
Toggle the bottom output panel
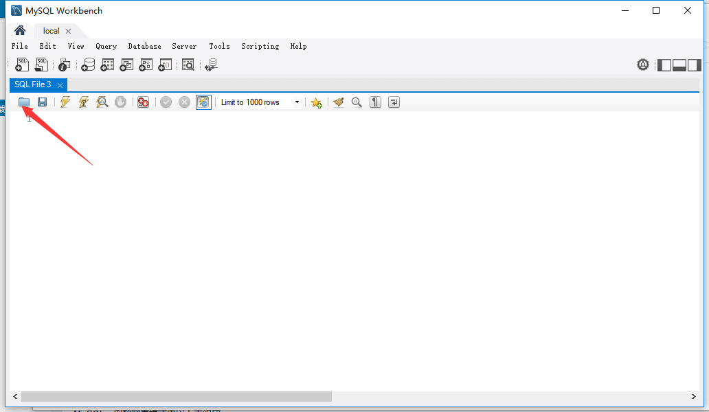[679, 65]
